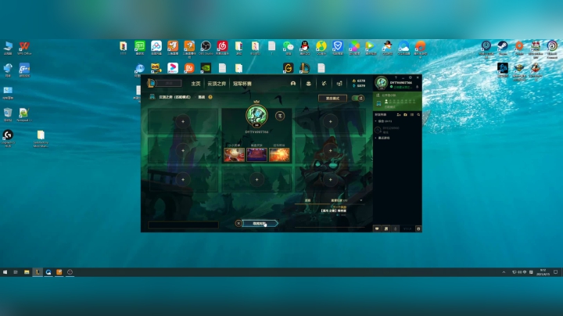Open the missions icon at social panel bottom
The width and height of the screenshot is (563, 316).
(x=386, y=228)
